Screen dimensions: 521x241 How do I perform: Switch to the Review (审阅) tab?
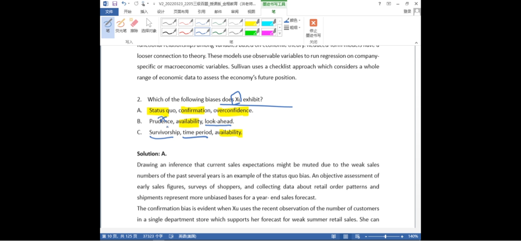tap(235, 12)
